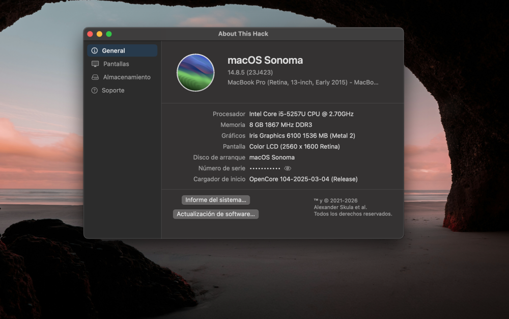Viewport: 509px width, 319px height.
Task: Select the Intel Core i5-5257U processor value
Action: click(301, 114)
